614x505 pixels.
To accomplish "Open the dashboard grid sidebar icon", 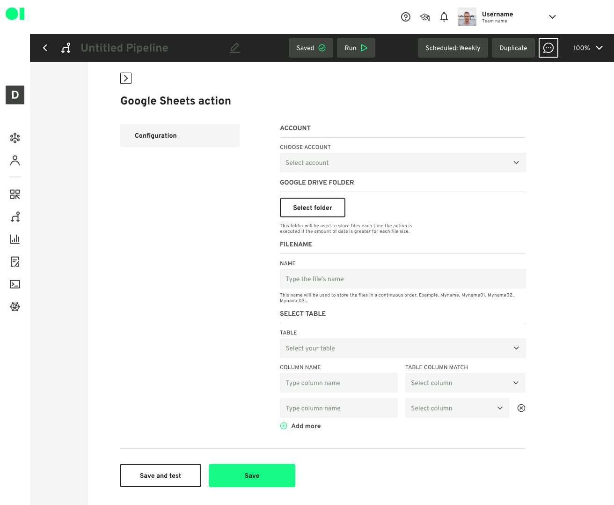I will tap(15, 194).
